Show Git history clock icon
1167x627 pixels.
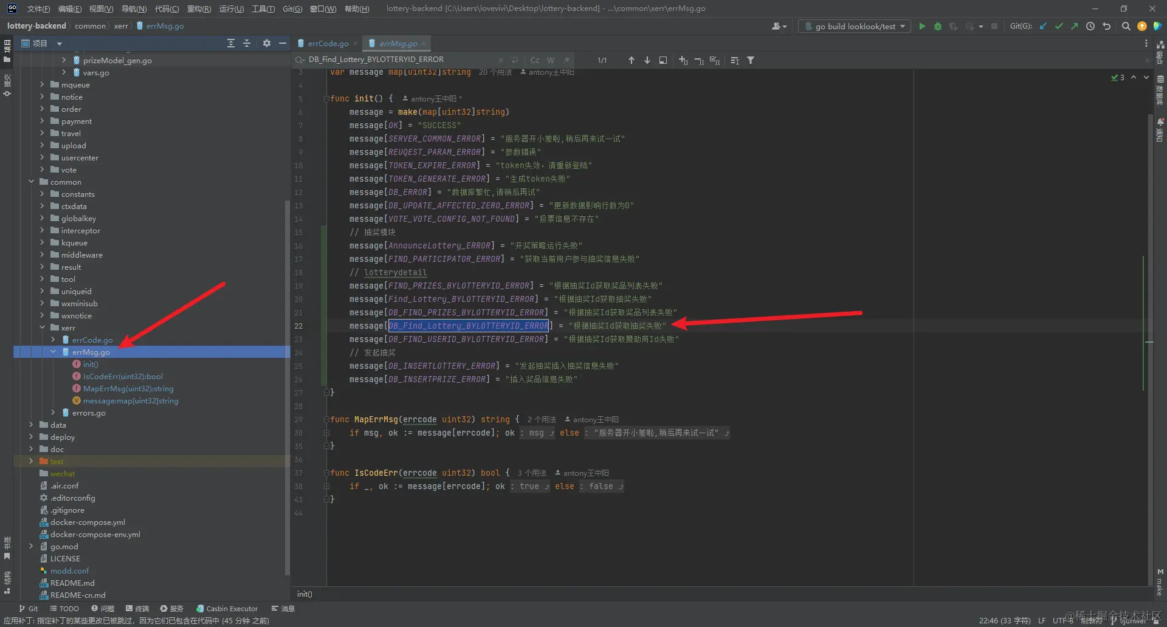point(1090,26)
